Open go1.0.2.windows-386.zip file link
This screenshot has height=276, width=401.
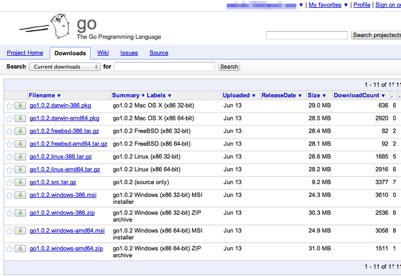pyautogui.click(x=62, y=212)
